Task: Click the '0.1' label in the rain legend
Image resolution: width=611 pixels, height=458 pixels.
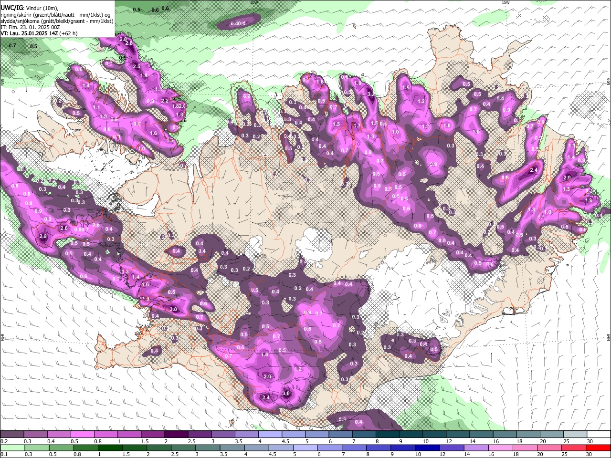Action: (4, 454)
